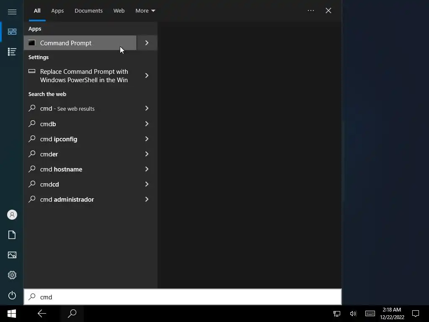Click the Windows Start button

click(x=12, y=314)
